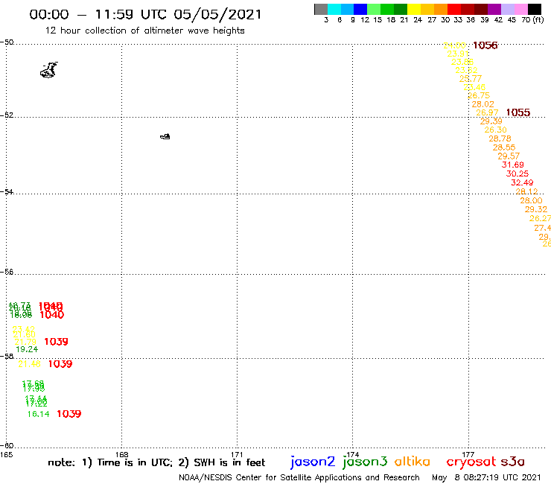Select the pink swatch in color legend
Image resolution: width=551 pixels, height=484 pixels.
pos(521,9)
